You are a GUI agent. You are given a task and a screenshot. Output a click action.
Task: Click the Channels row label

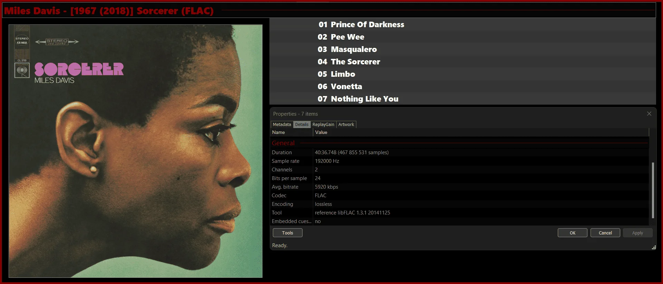click(x=282, y=170)
